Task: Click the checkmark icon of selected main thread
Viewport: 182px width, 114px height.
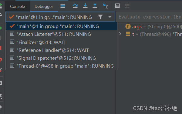Action: tap(12, 26)
